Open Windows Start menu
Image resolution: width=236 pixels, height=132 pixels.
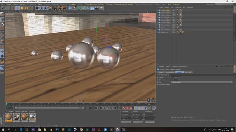(x=3, y=129)
